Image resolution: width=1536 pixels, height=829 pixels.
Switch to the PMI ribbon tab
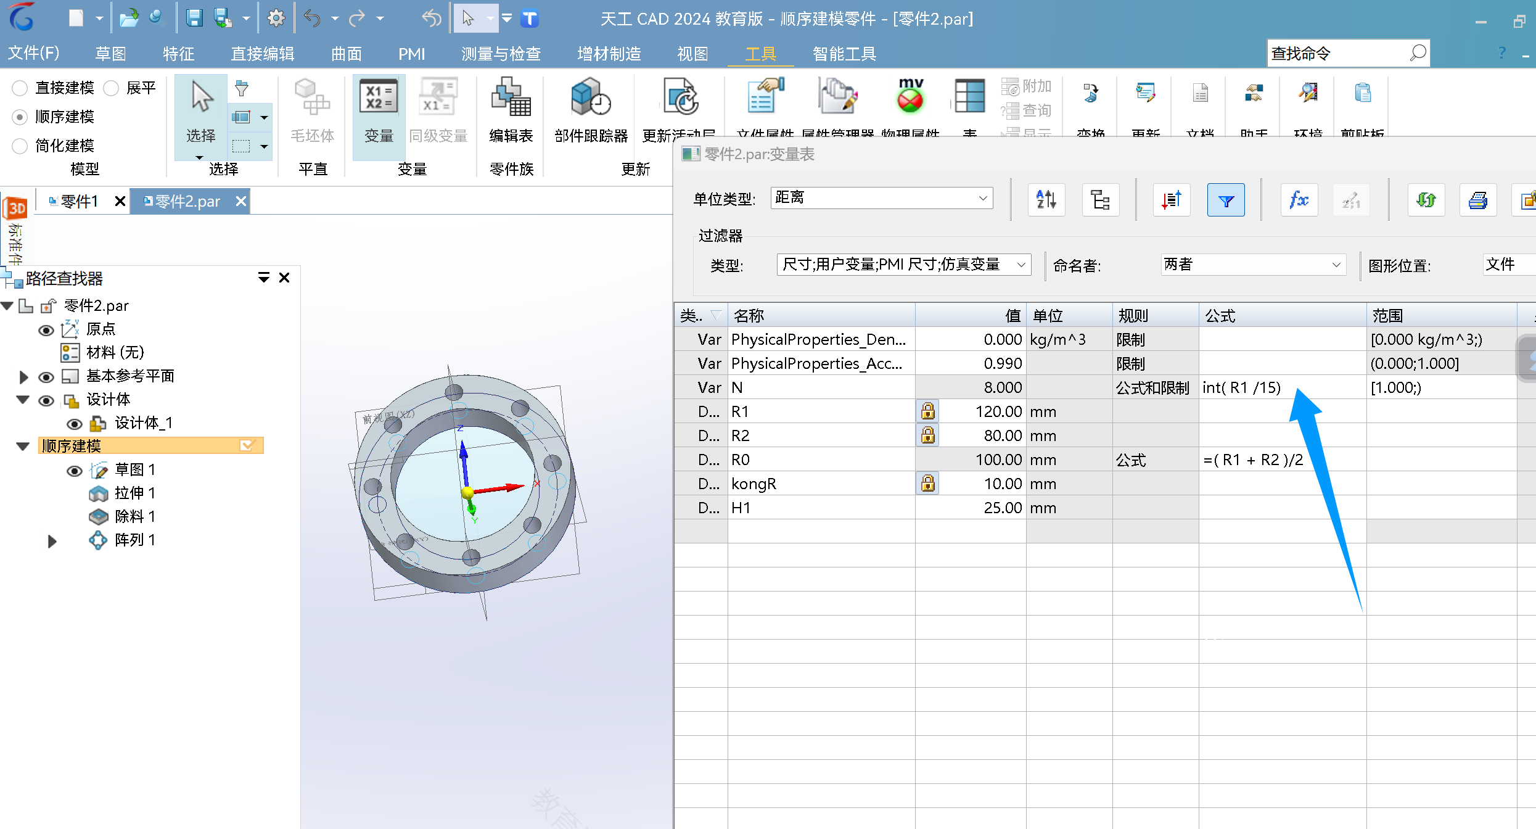coord(411,54)
